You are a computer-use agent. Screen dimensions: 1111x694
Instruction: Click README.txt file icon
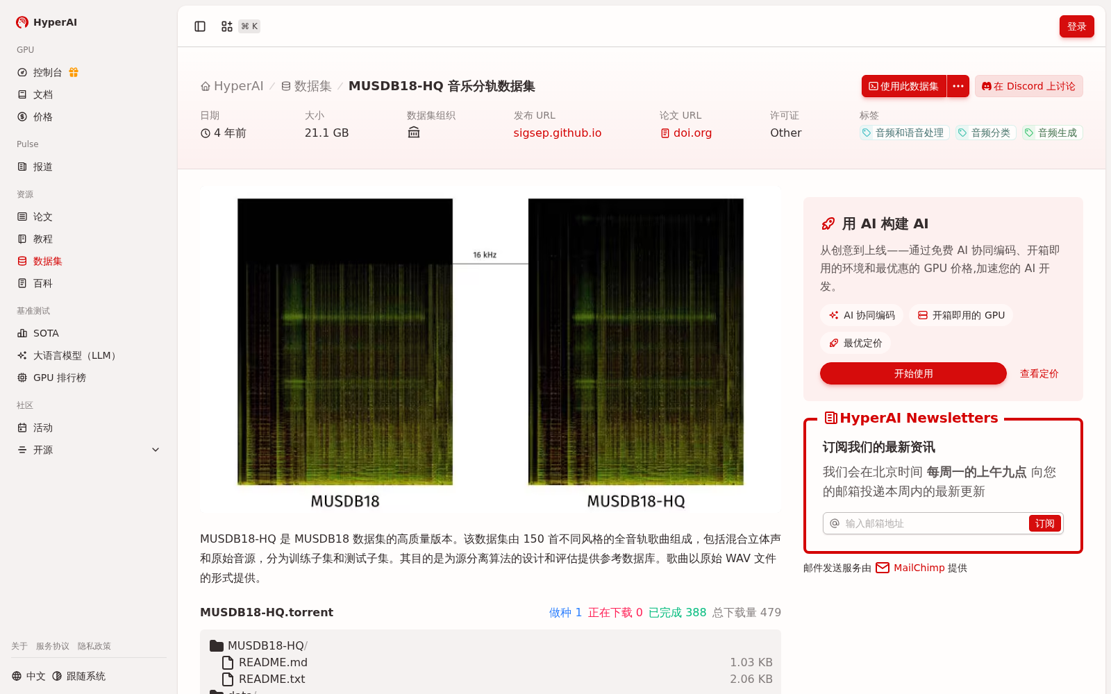[228, 679]
